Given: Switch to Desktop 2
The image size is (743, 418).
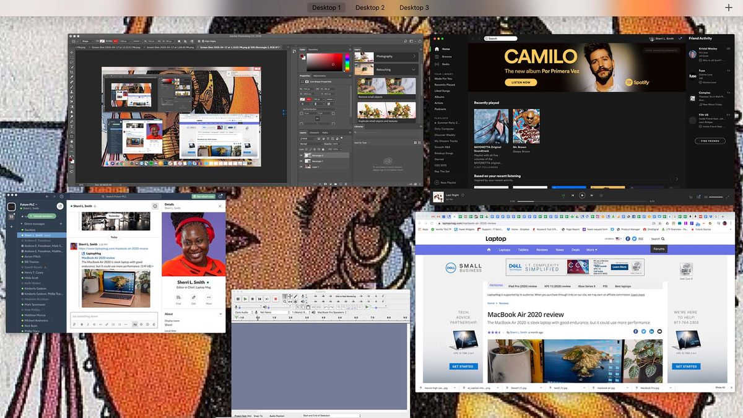Looking at the screenshot, I should pyautogui.click(x=370, y=7).
